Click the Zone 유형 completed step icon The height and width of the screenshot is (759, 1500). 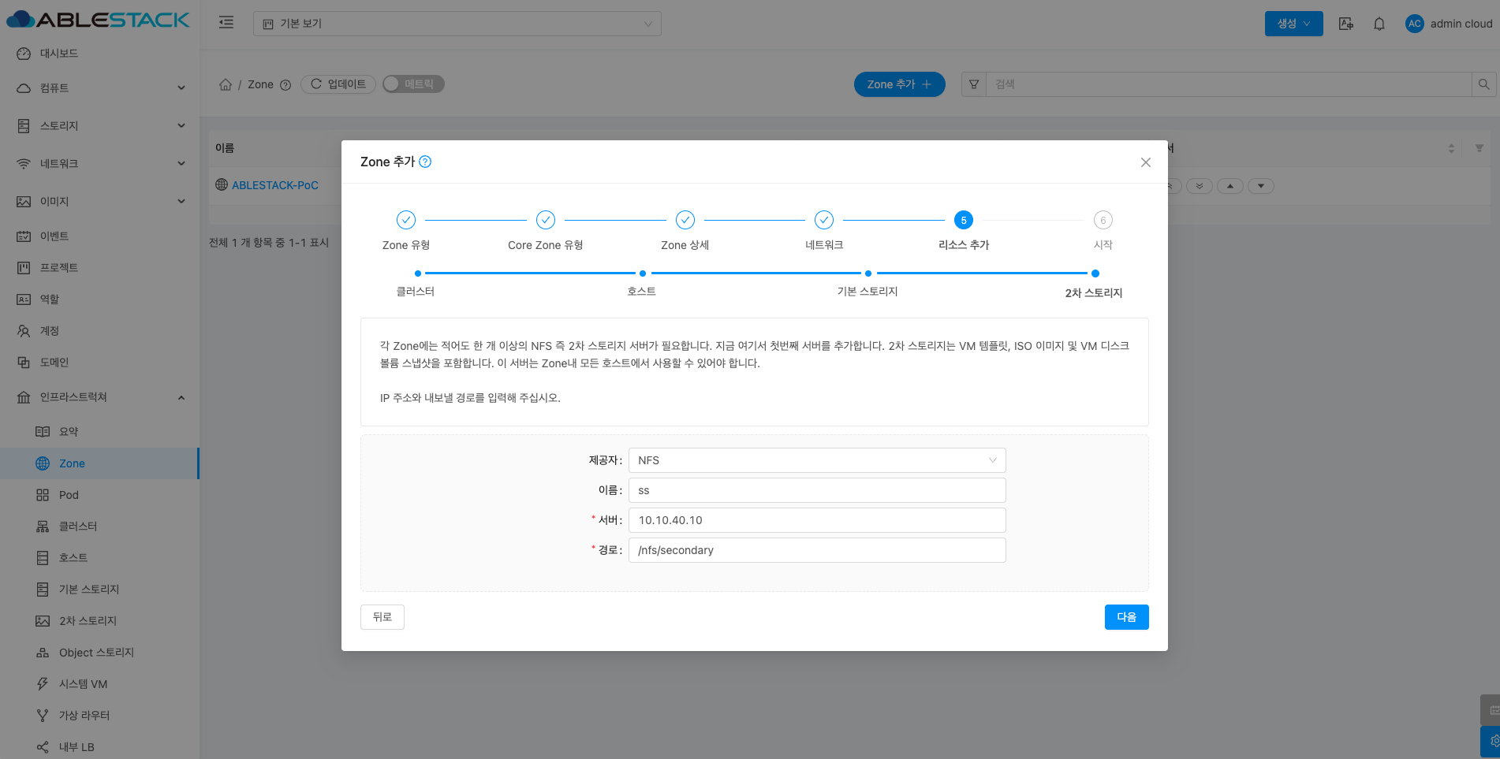tap(406, 220)
